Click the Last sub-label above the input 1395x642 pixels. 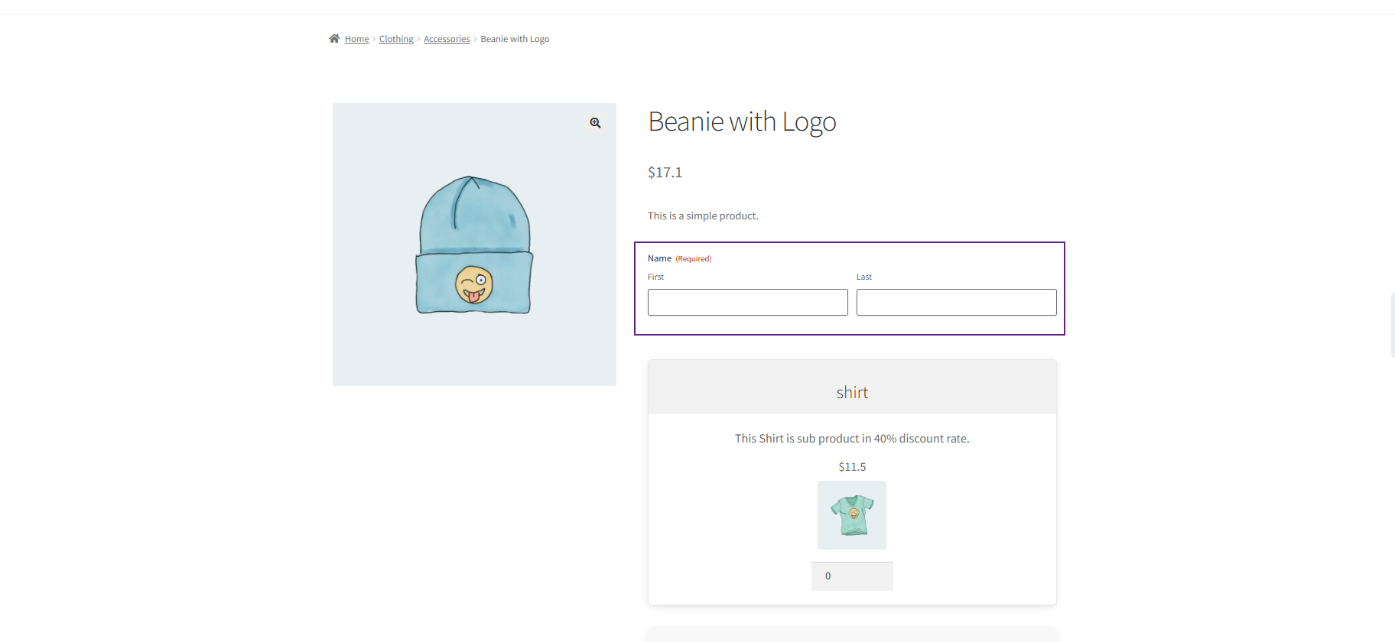coord(863,277)
